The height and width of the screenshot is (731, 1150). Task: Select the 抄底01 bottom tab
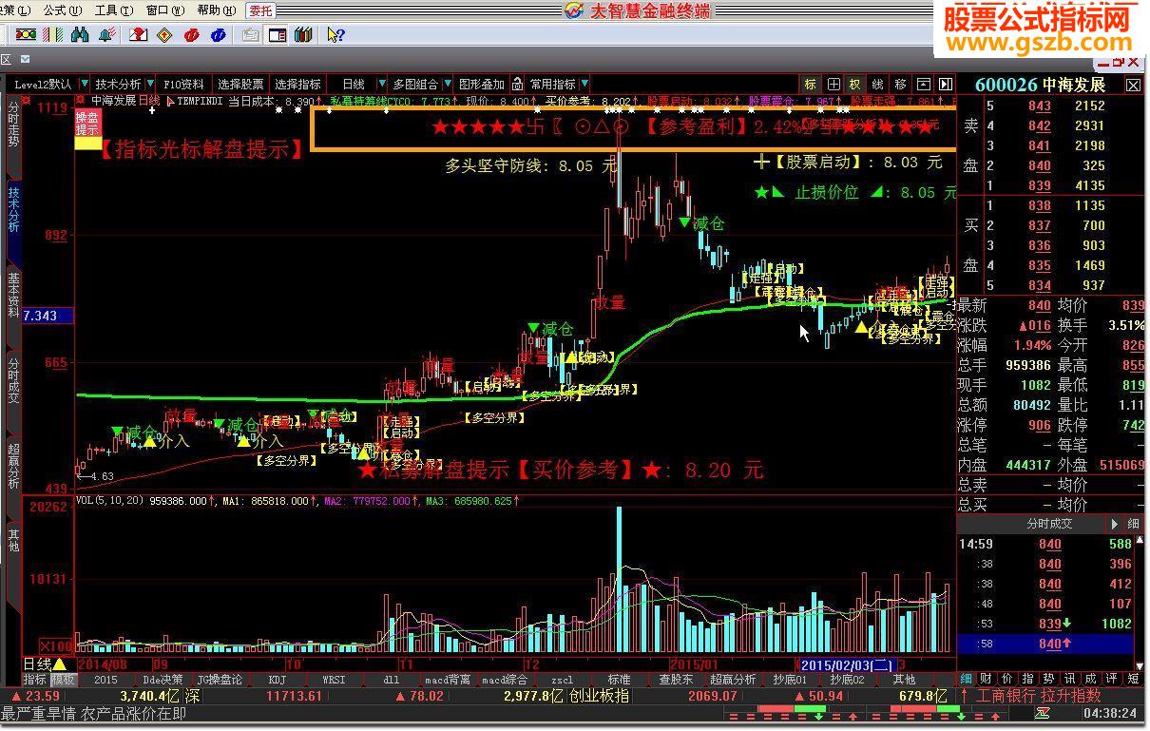click(790, 680)
